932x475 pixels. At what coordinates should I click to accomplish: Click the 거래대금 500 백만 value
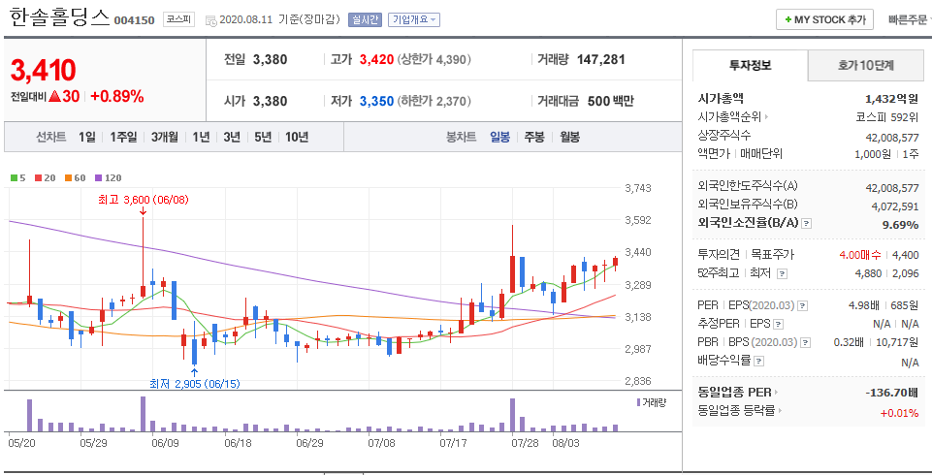[x=610, y=102]
